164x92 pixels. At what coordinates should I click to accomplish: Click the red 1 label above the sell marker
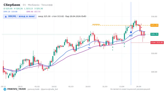pyautogui.click(x=141, y=25)
